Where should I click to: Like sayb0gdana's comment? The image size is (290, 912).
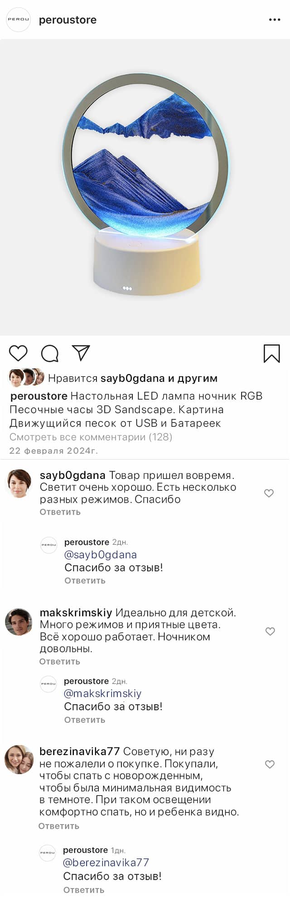[x=269, y=493]
